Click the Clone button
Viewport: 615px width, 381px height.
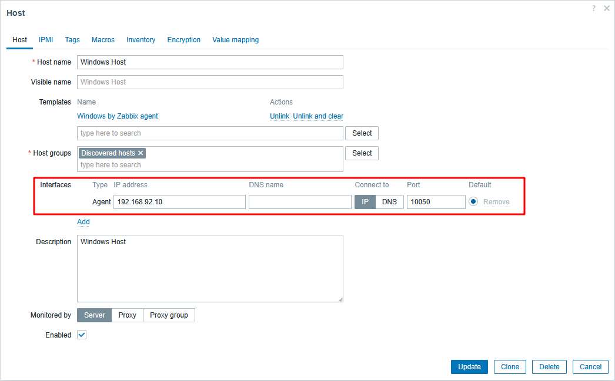510,367
